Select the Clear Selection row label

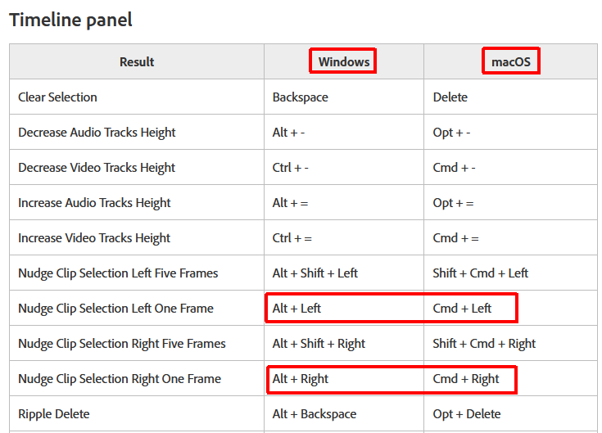57,97
